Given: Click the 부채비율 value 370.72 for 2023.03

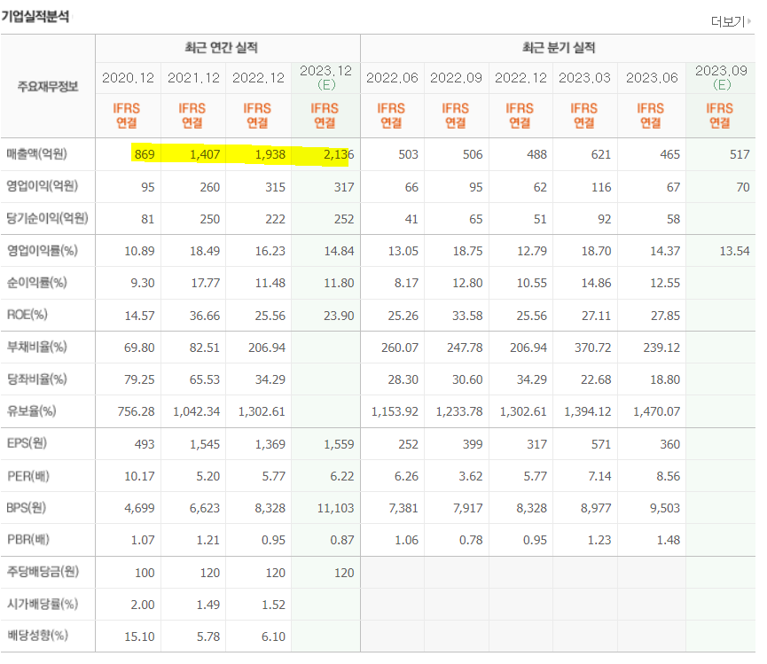Looking at the screenshot, I should pos(593,348).
